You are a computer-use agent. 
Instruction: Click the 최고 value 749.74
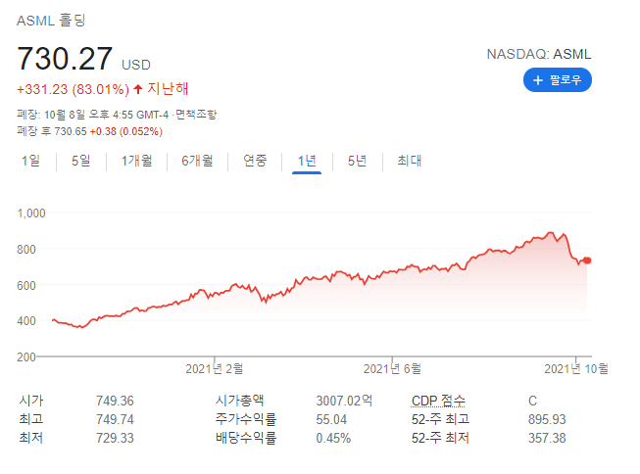[115, 420]
